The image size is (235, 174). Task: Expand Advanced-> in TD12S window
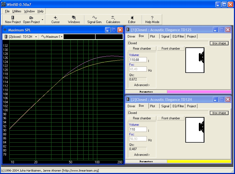click(142, 85)
